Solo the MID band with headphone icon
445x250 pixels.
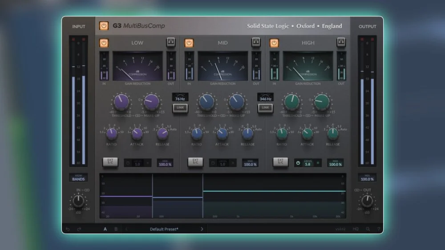256,42
